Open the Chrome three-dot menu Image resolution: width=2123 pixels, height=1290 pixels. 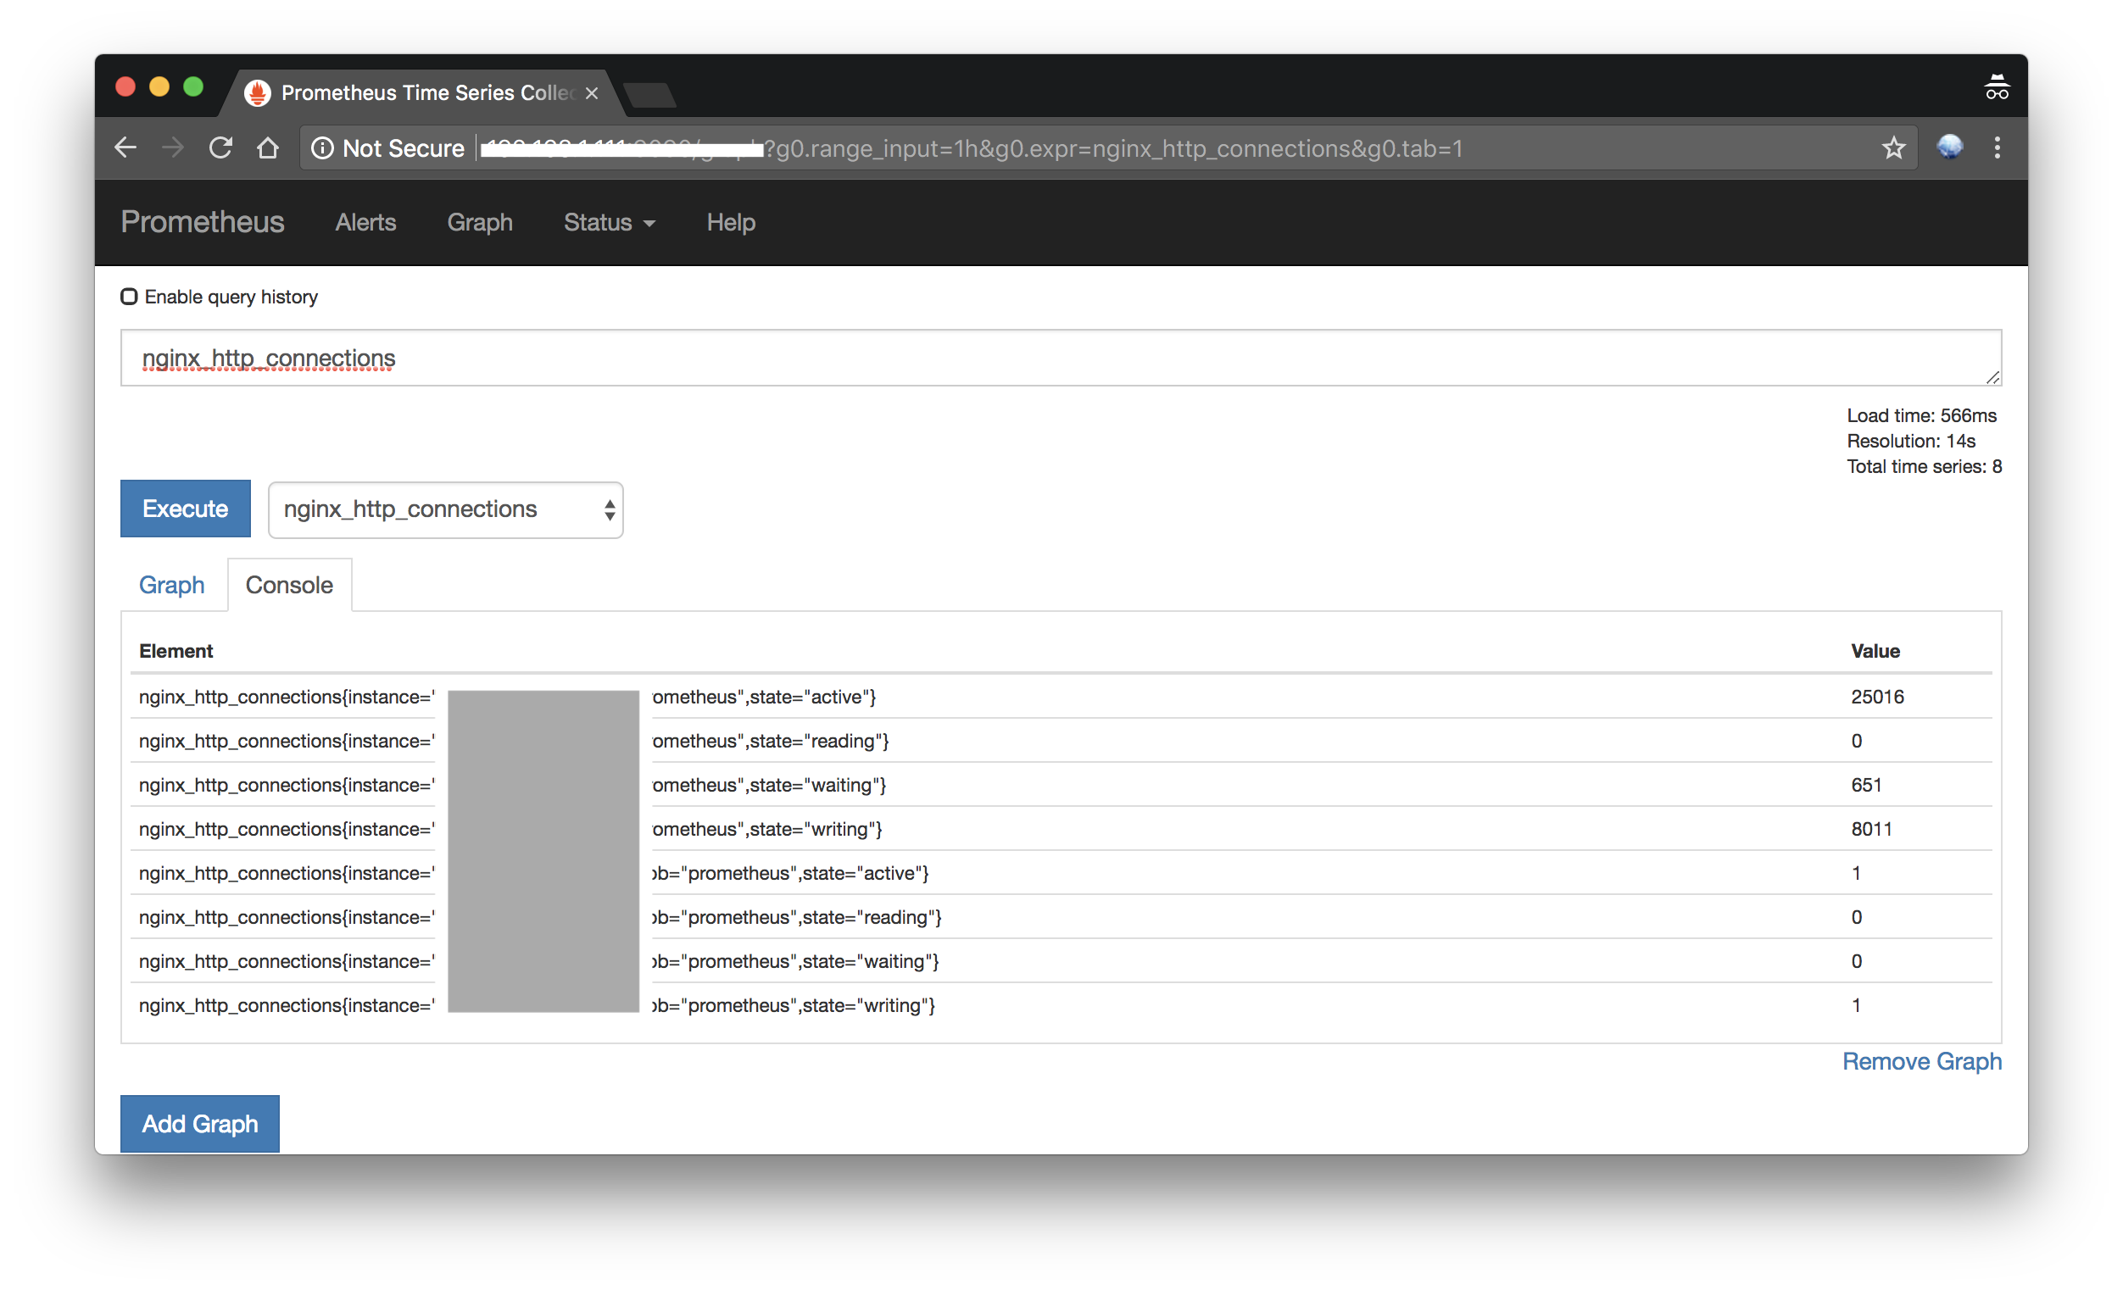point(1997,148)
